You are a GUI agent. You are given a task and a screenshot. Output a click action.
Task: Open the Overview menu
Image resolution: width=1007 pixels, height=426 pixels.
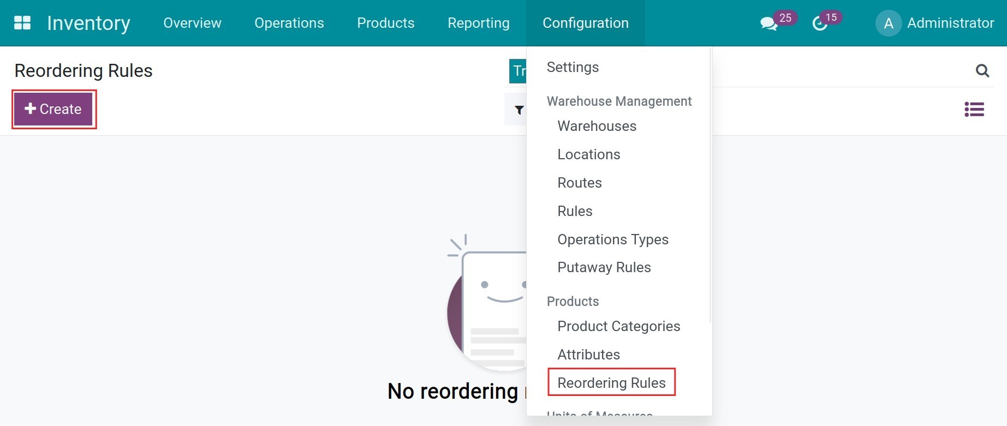click(x=192, y=23)
